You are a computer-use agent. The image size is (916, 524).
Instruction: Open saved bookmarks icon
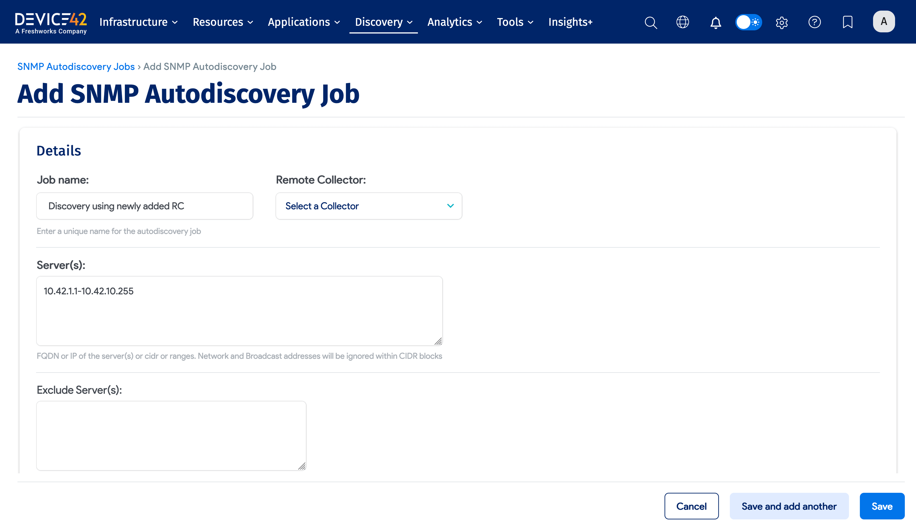point(848,22)
